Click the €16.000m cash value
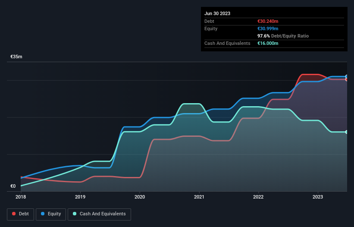The image size is (354, 227). (x=268, y=43)
